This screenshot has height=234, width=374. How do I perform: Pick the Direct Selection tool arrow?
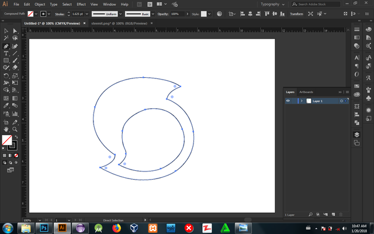pyautogui.click(x=15, y=31)
